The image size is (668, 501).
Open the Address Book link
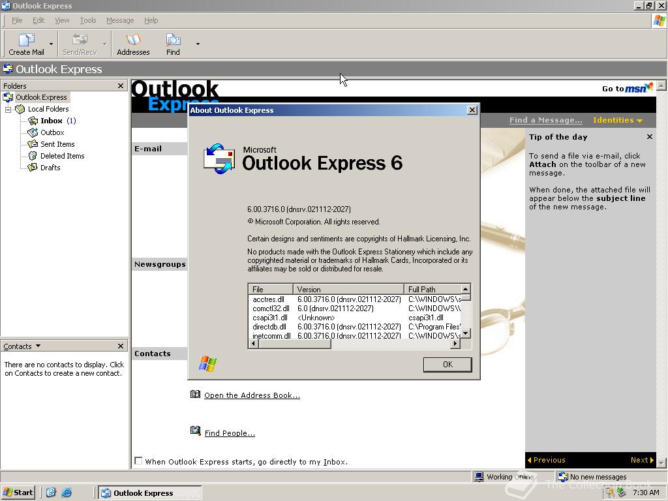point(252,395)
